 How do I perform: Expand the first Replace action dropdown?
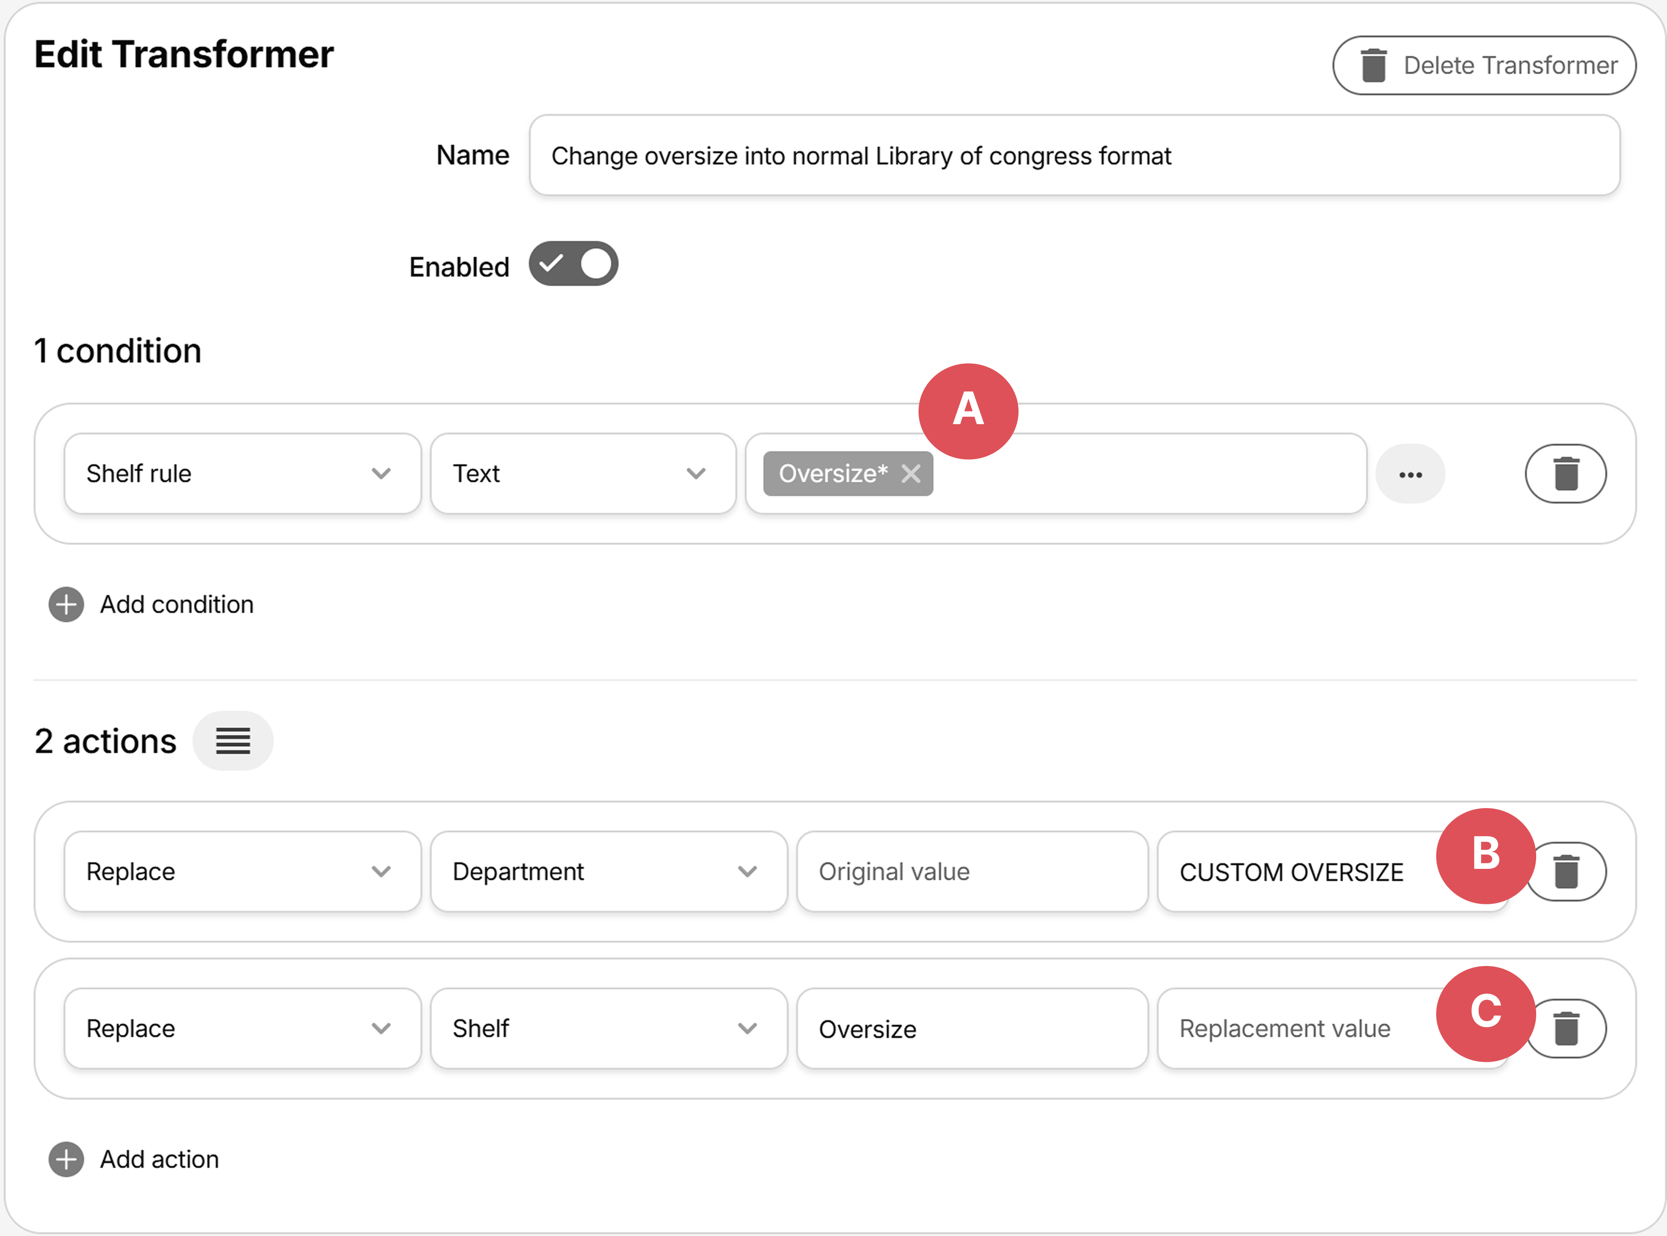tap(242, 872)
